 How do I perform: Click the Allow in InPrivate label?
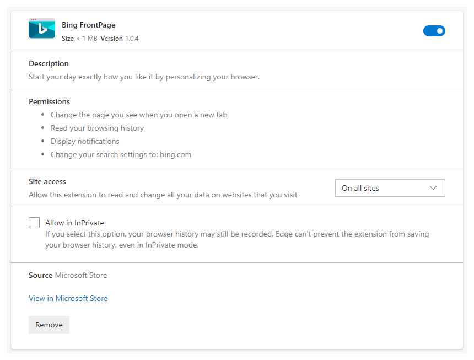click(x=74, y=223)
